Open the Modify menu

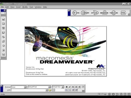pyautogui.click(x=25, y=7)
